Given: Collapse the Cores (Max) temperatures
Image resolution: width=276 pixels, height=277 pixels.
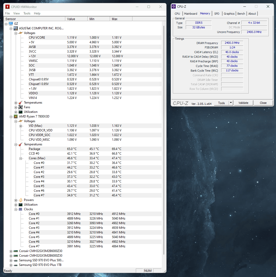Looking at the screenshot, I should (21, 158).
